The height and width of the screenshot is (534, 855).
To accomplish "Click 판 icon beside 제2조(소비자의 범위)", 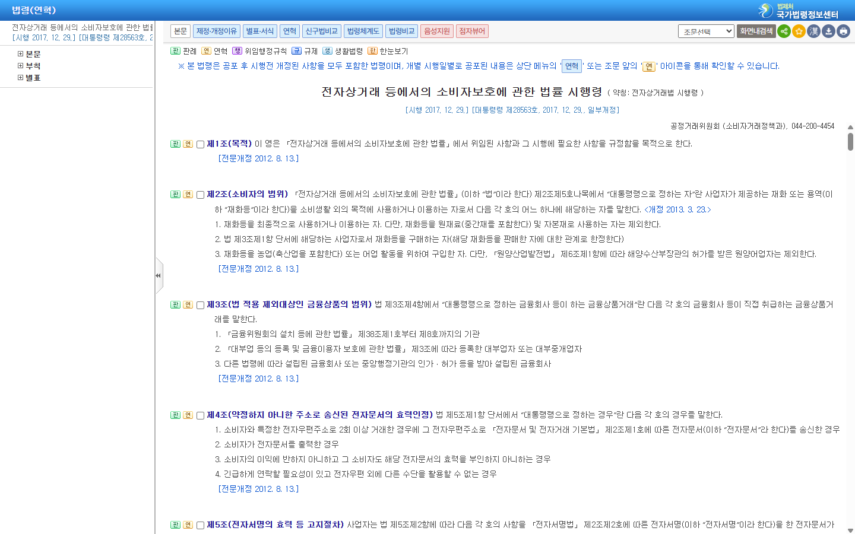I will pyautogui.click(x=175, y=195).
